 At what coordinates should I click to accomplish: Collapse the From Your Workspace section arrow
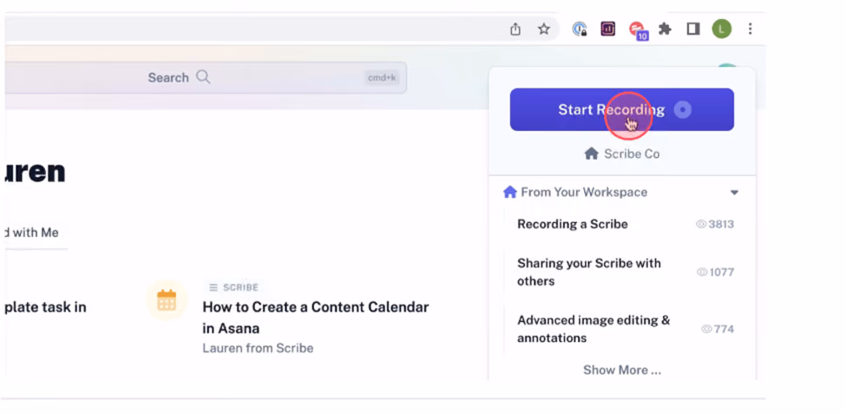(x=734, y=193)
